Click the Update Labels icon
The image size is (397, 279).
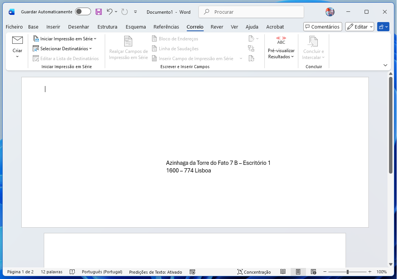(251, 59)
